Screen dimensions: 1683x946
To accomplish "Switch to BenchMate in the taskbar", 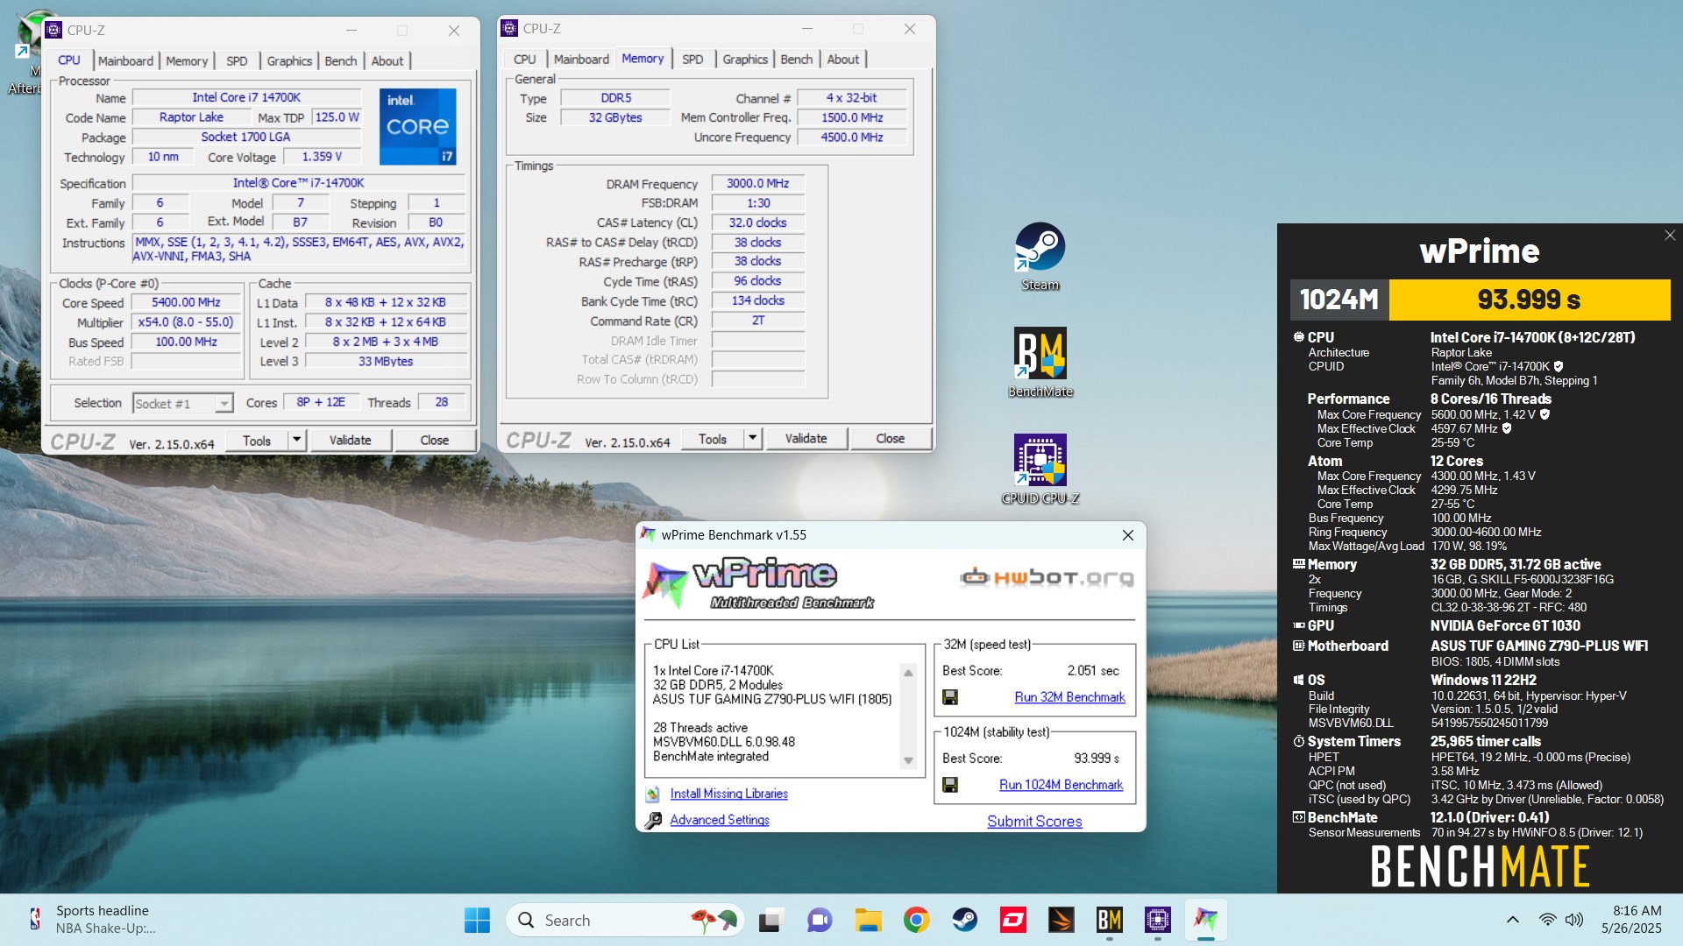I will (x=1110, y=920).
